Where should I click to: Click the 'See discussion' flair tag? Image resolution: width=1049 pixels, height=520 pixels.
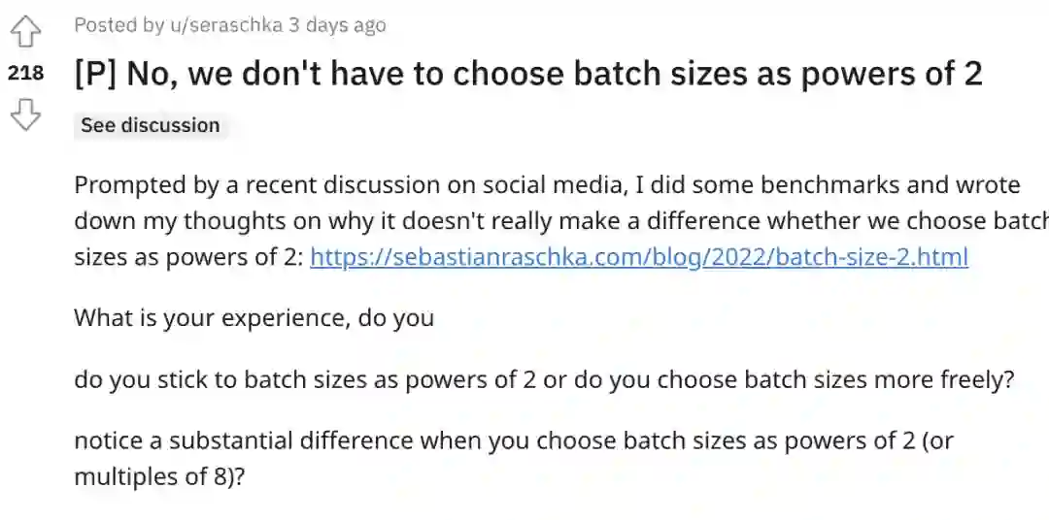pyautogui.click(x=151, y=125)
